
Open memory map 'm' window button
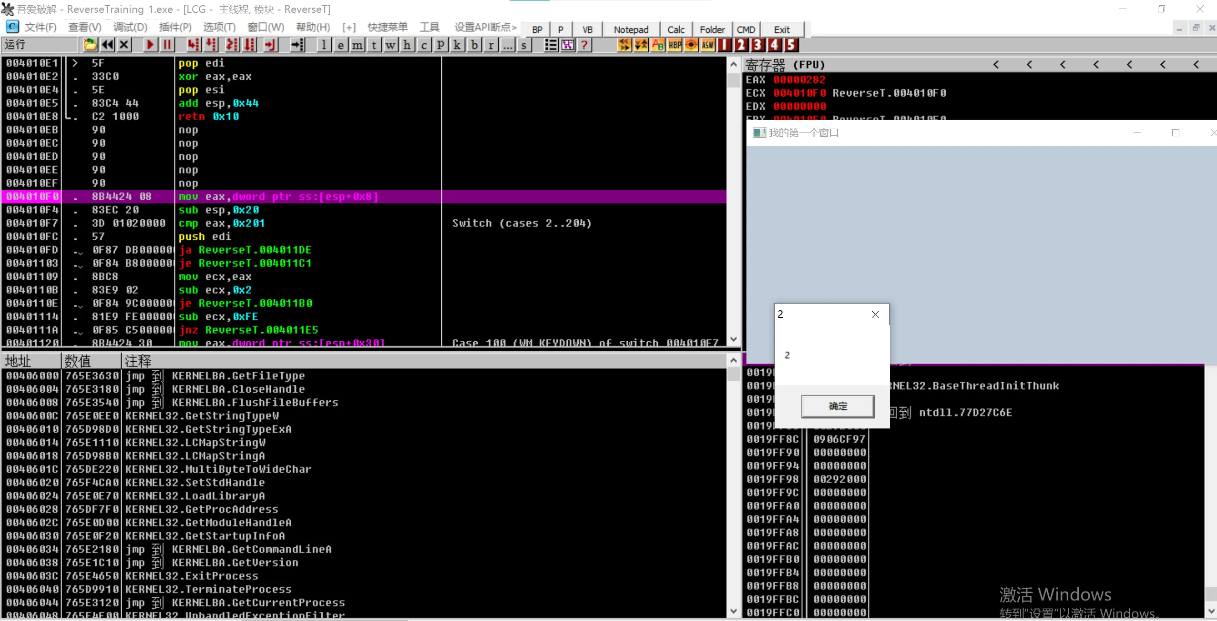tap(357, 45)
